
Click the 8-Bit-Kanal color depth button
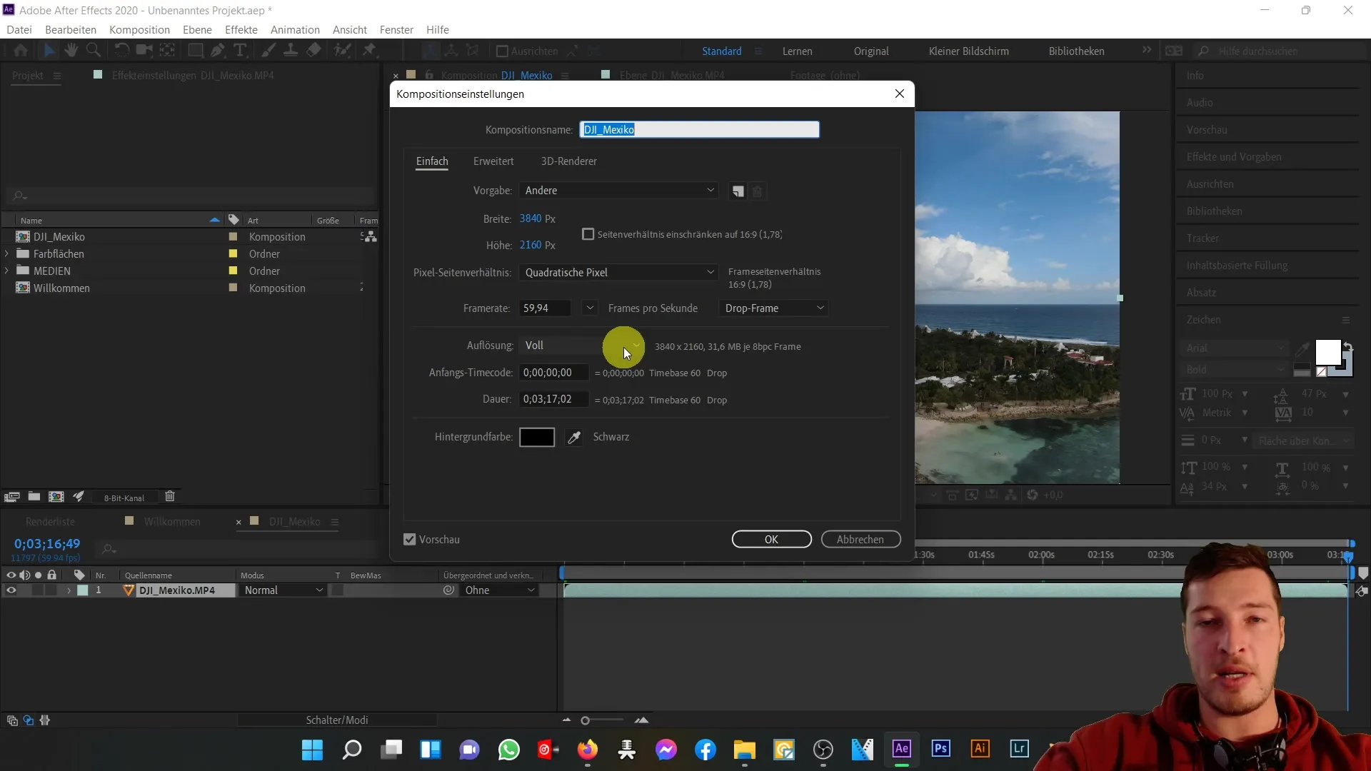point(124,498)
